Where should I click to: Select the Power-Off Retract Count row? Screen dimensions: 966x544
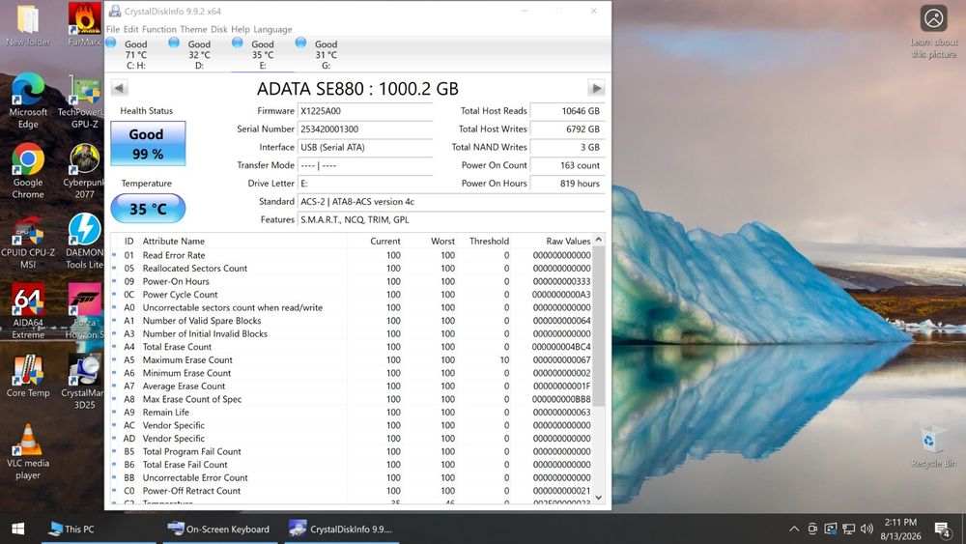click(352, 491)
